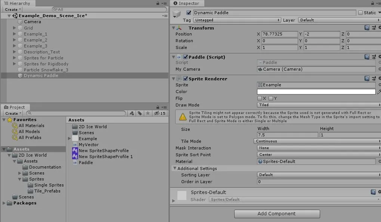Open Project panel options menu

pos(164,107)
